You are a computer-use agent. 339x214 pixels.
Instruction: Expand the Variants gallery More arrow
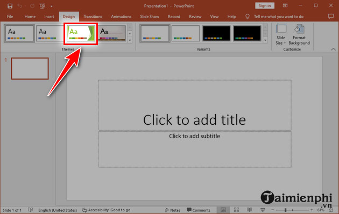point(265,40)
